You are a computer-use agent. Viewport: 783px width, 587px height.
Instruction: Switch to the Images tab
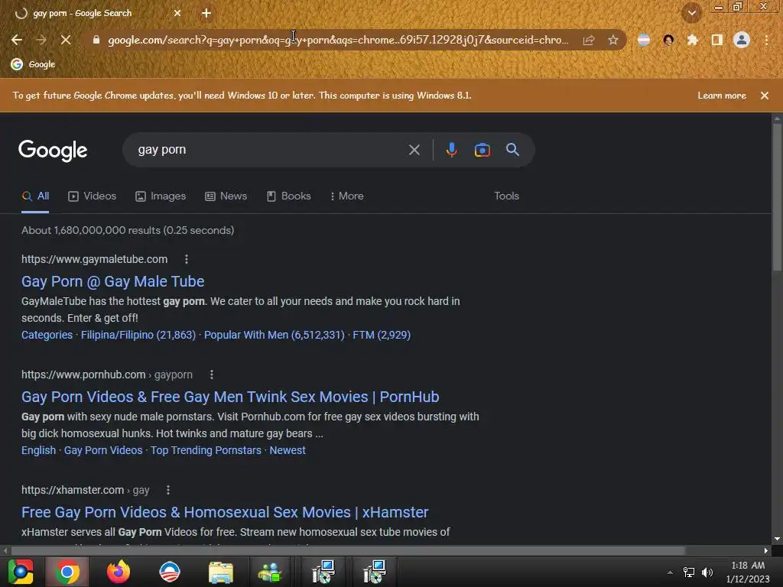pos(161,196)
